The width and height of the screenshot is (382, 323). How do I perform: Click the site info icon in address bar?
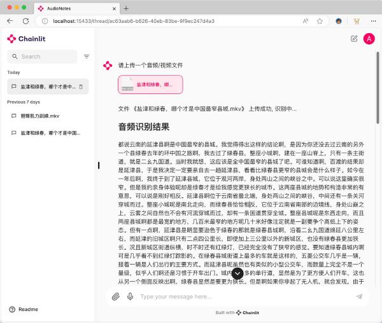(x=45, y=21)
